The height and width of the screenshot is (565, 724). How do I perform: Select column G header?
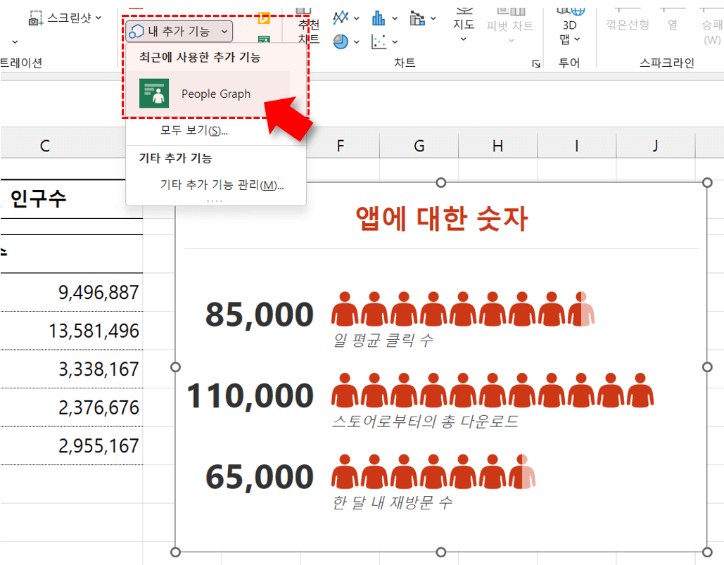click(419, 146)
